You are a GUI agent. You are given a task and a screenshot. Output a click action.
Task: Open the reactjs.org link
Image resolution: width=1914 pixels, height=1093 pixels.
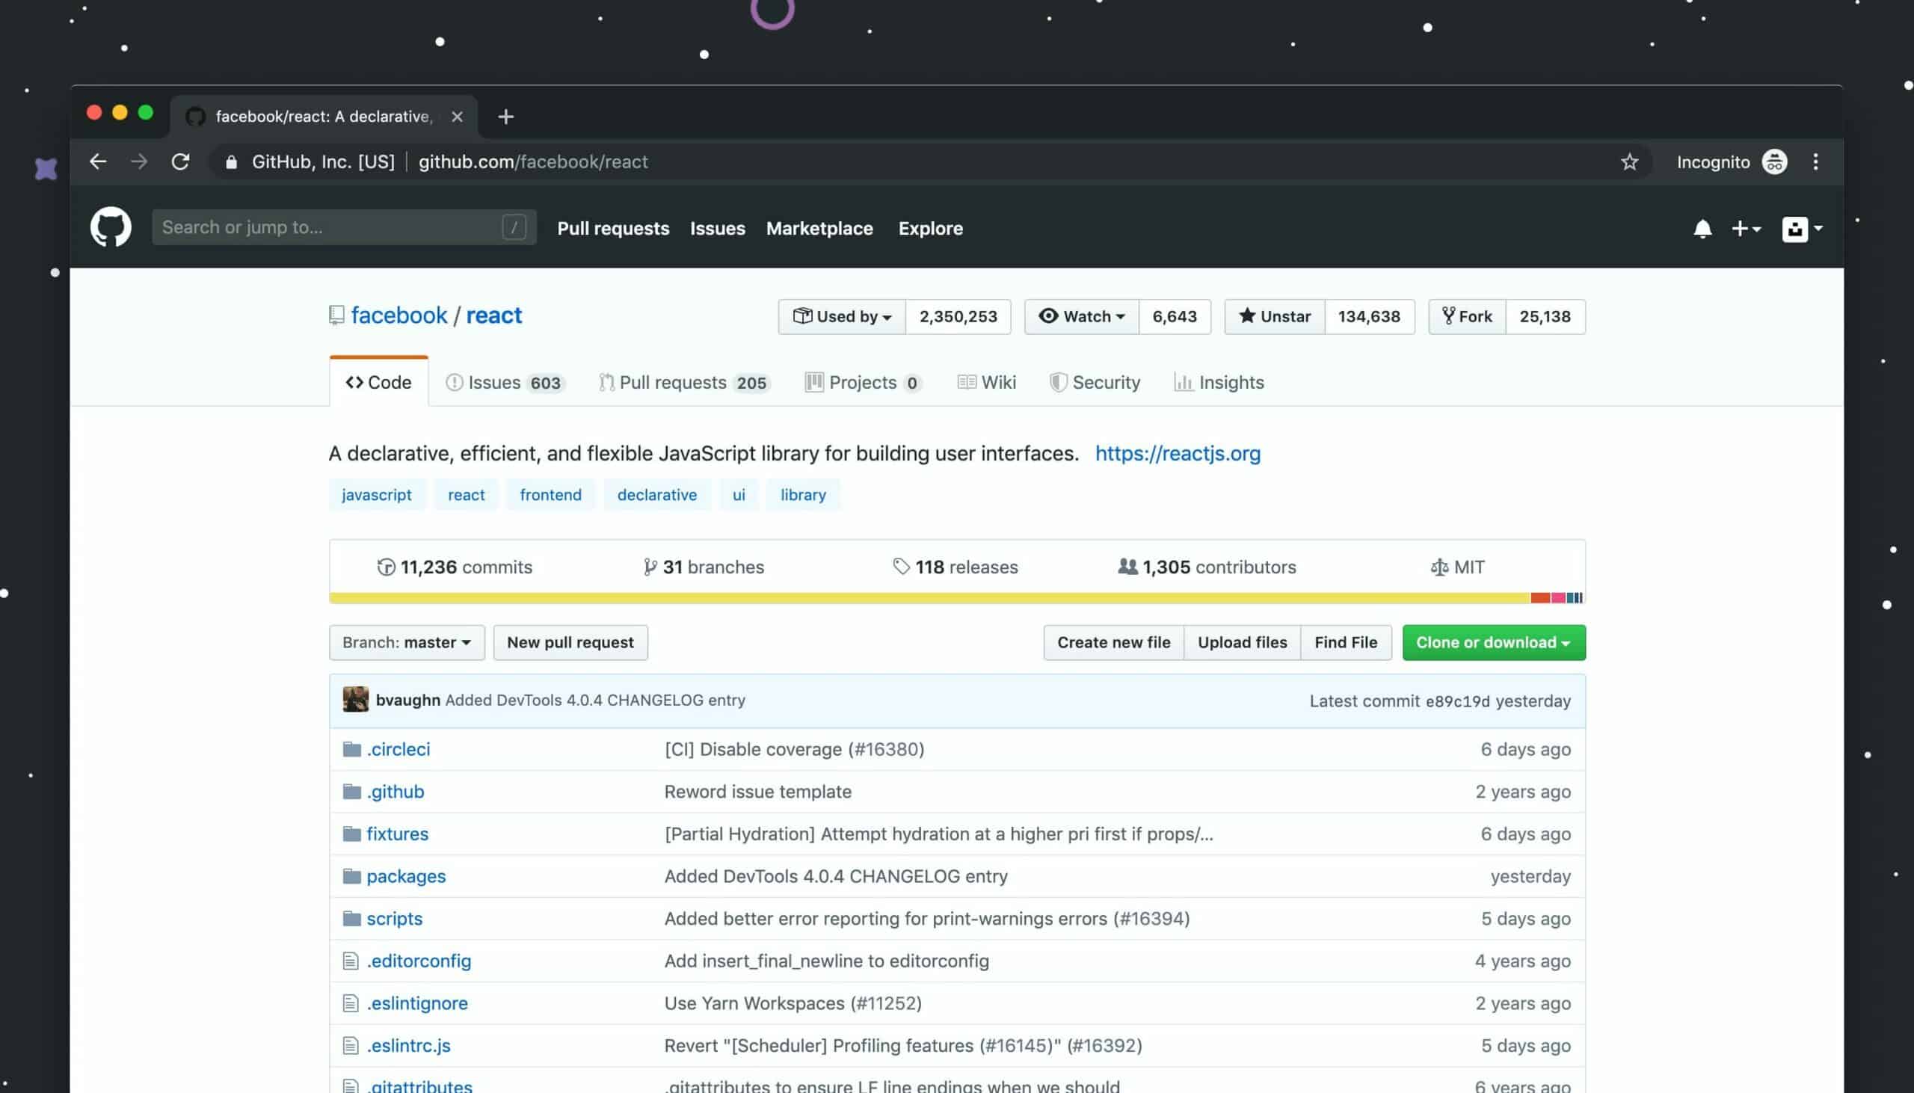1177,453
